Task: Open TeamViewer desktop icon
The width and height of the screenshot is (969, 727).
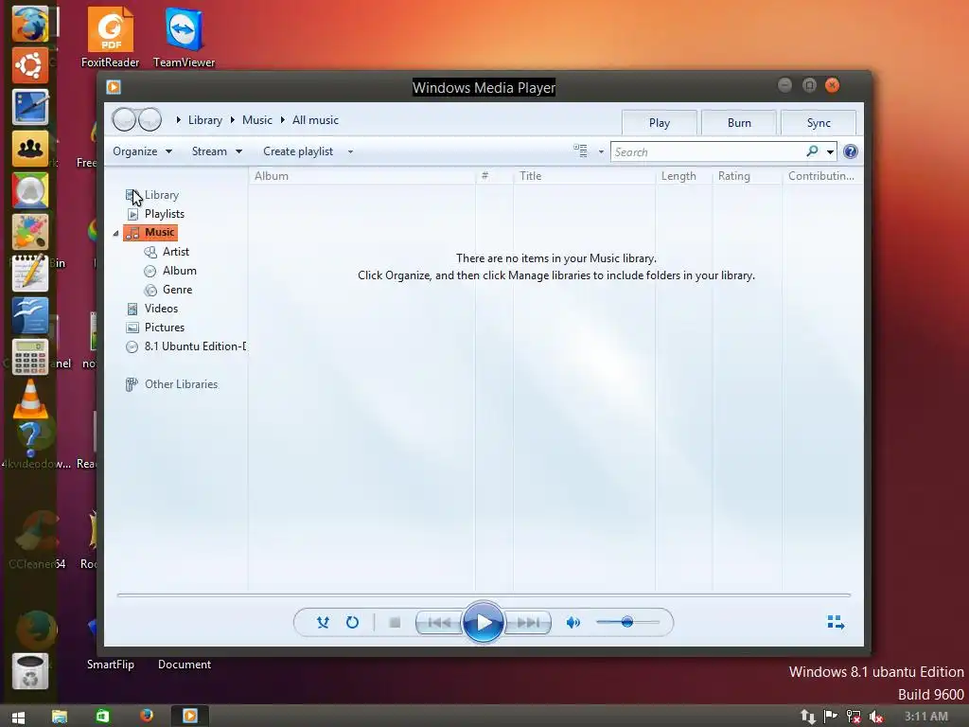Action: pos(185,37)
